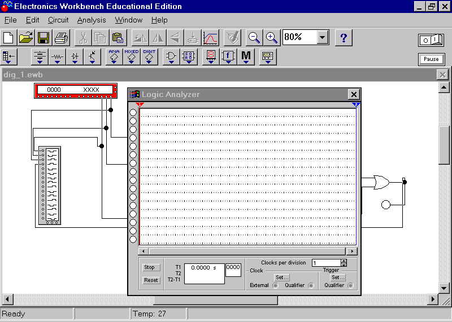Open the Edit menu

(x=32, y=20)
